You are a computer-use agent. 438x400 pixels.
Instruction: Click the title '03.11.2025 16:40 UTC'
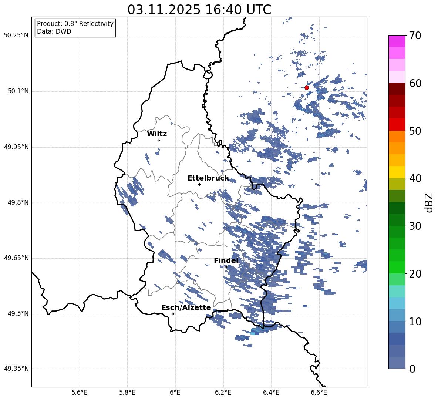(199, 10)
